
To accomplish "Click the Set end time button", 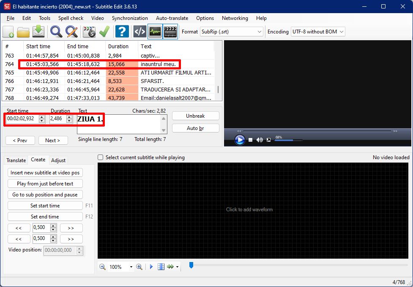I will click(45, 217).
